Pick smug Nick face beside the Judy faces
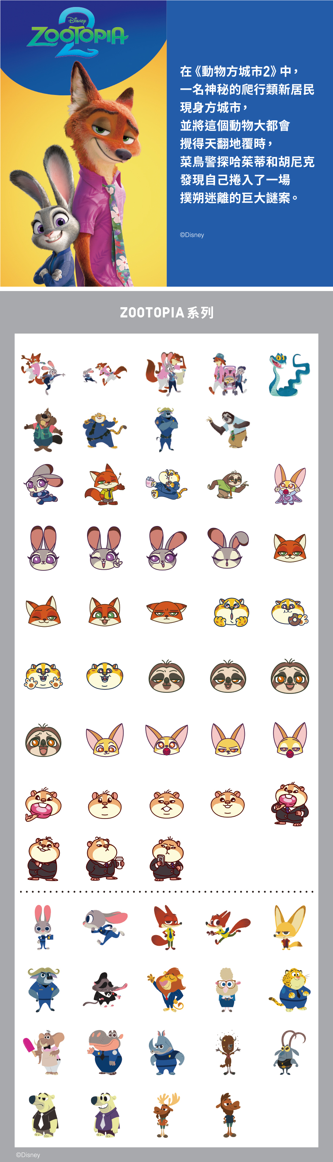333x1162 pixels. click(x=290, y=548)
